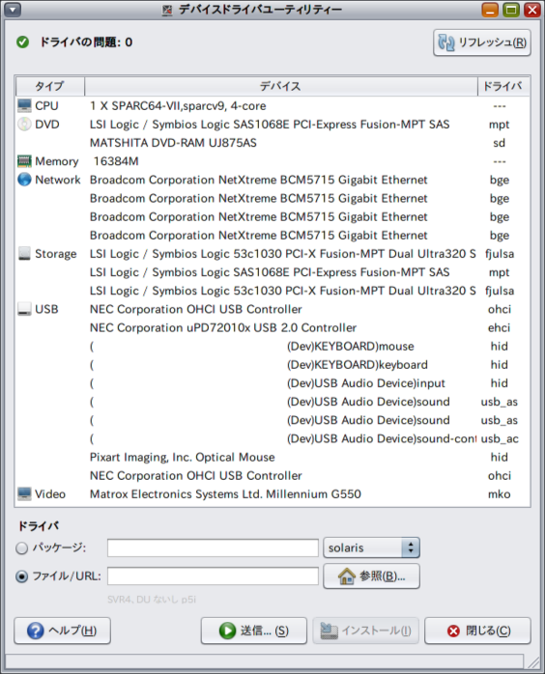Click the Network globe icon

coord(24,180)
